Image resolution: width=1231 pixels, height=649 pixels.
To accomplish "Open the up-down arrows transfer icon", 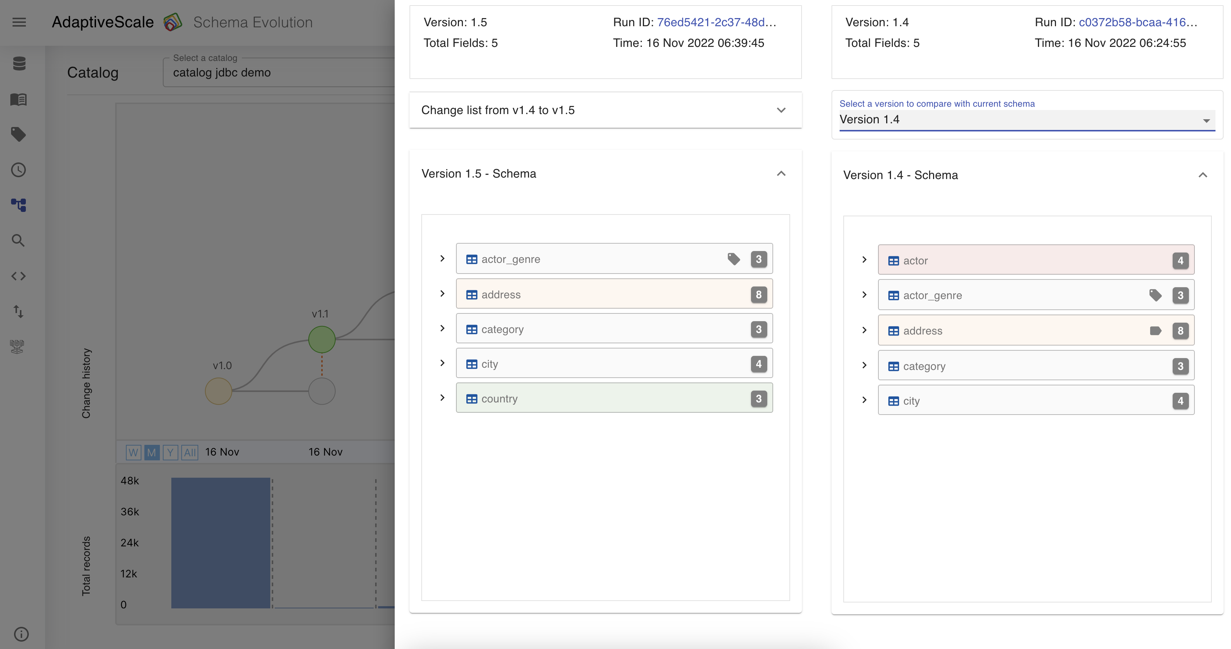I will (x=18, y=311).
